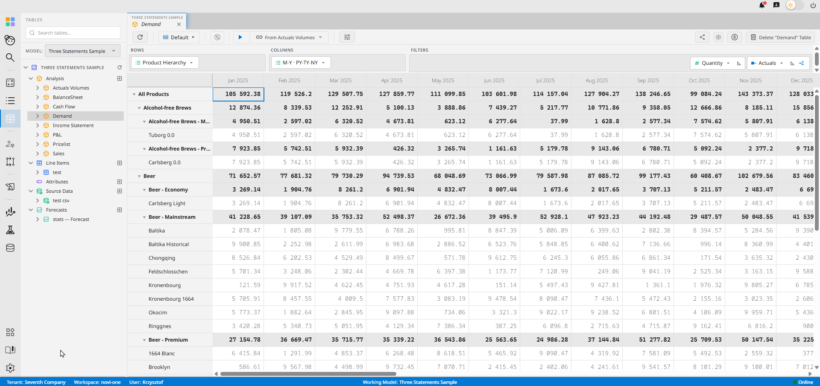Select the tables grid icon in left sidebar
Screen dimensions: 820x386
click(x=10, y=119)
